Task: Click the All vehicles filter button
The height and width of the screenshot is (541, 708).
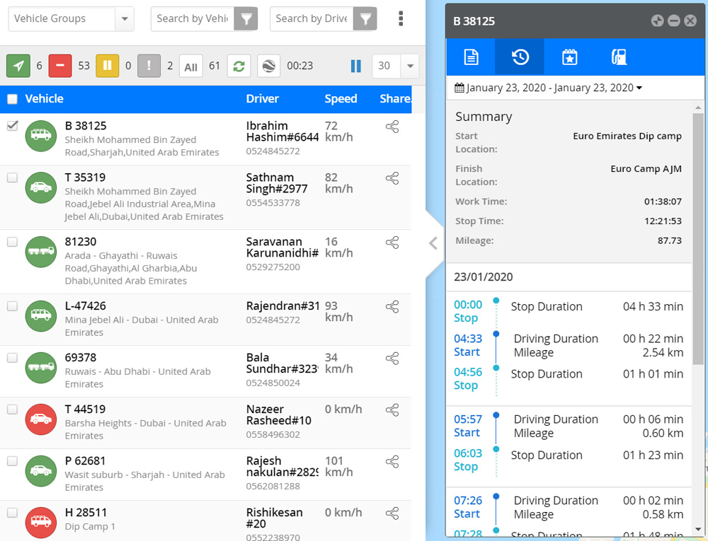Action: pyautogui.click(x=190, y=66)
